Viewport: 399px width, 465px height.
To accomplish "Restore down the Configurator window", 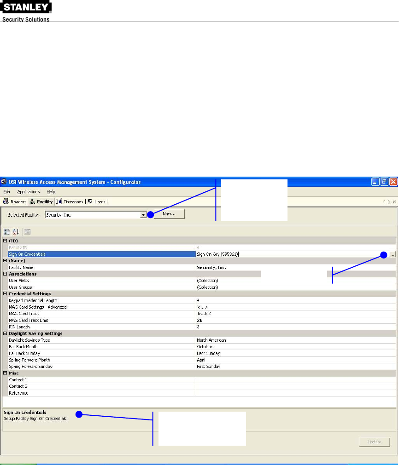I will coord(384,182).
